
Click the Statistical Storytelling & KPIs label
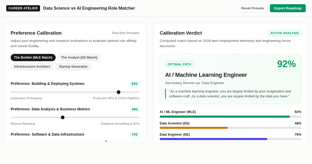coord(120,124)
